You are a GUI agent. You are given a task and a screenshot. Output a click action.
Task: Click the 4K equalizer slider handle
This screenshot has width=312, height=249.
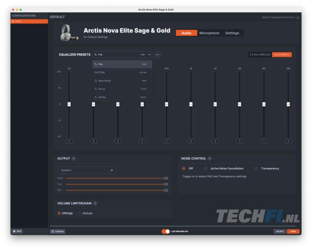point(239,104)
